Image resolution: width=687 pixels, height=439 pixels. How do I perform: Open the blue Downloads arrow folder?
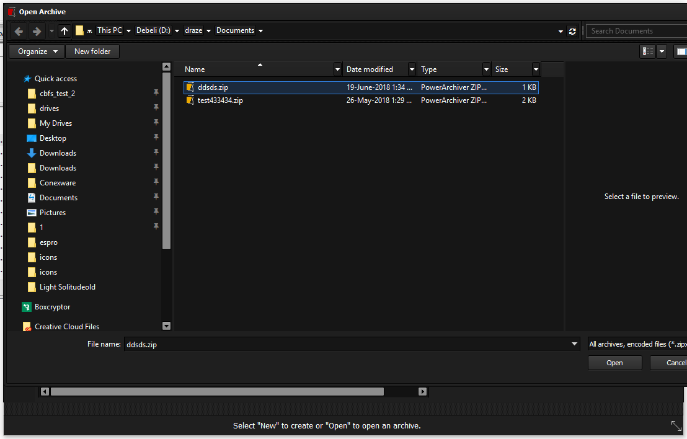click(x=57, y=153)
